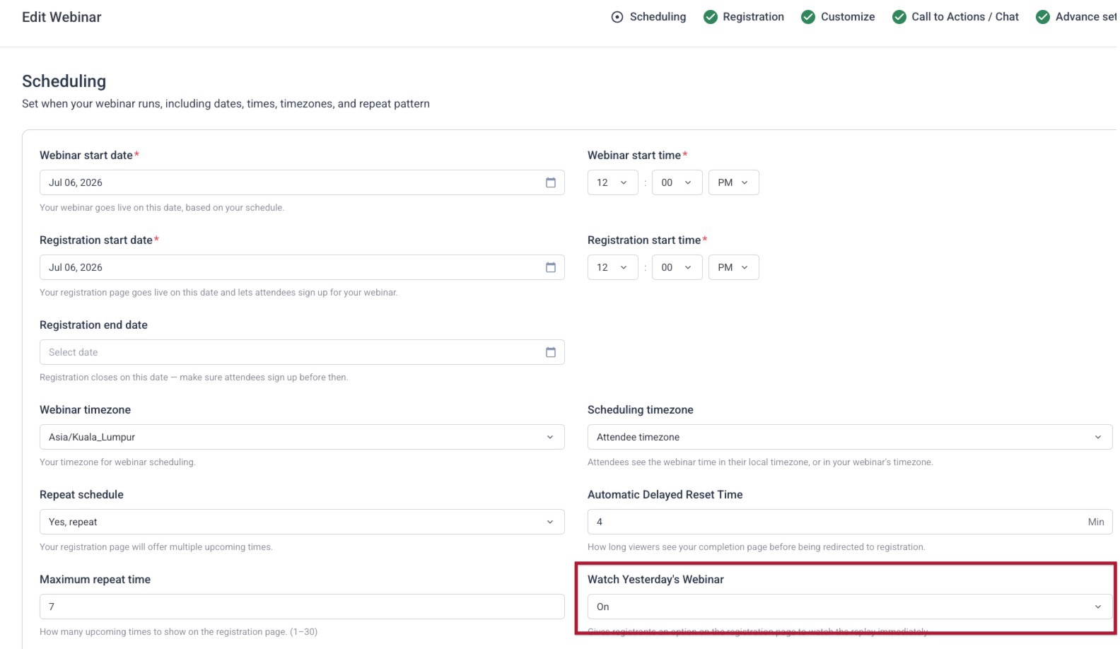
Task: Open the Repeat schedule dropdown
Action: (x=302, y=522)
